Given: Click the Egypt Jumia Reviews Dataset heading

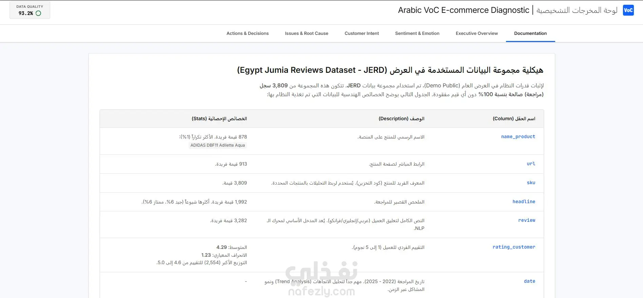Looking at the screenshot, I should [390, 70].
